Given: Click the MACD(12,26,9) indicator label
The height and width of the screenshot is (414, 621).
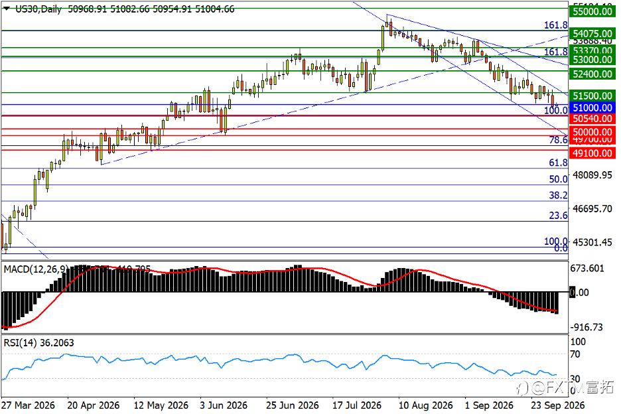Looking at the screenshot, I should click(x=36, y=269).
